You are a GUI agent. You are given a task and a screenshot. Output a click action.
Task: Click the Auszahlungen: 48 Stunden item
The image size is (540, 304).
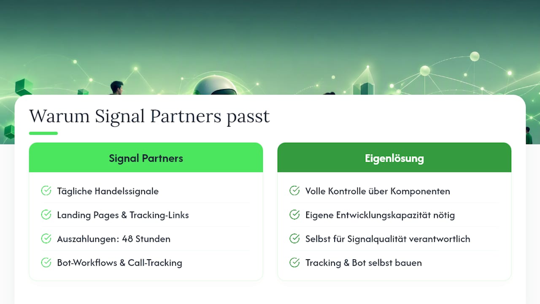(x=114, y=239)
